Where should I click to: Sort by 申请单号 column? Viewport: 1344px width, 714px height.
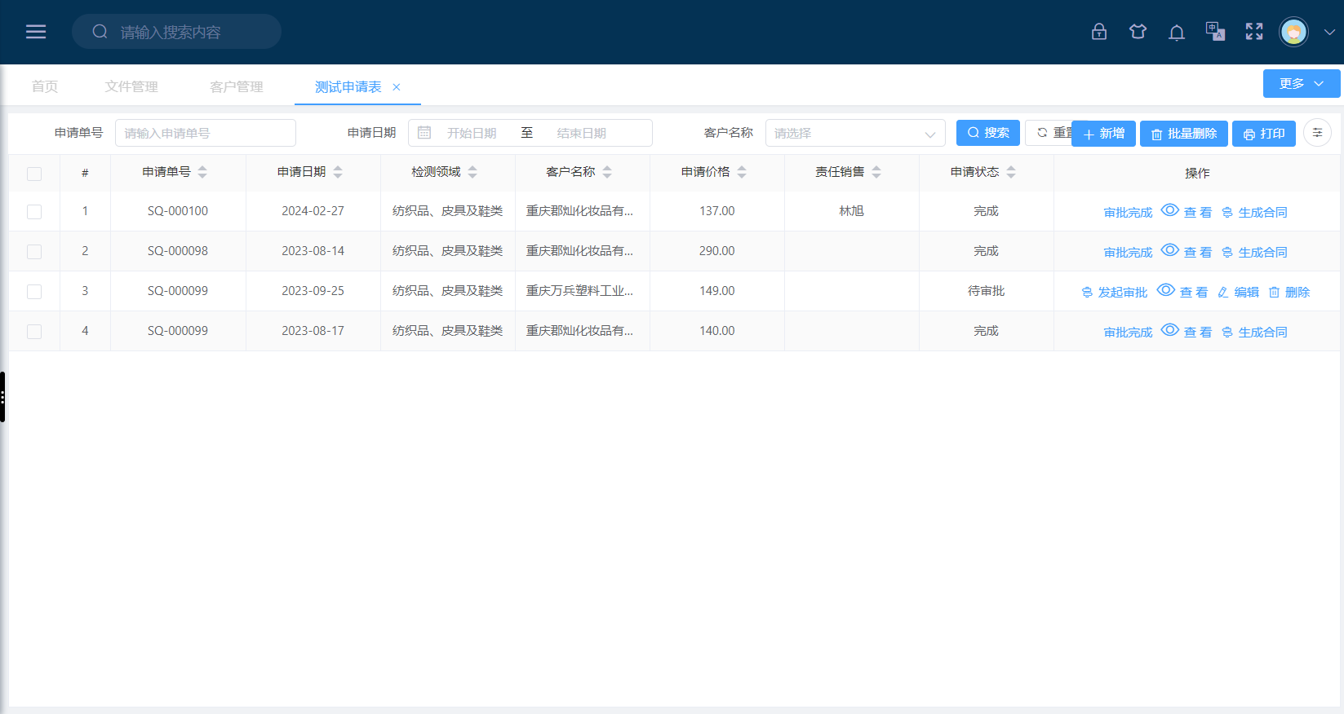click(x=202, y=172)
